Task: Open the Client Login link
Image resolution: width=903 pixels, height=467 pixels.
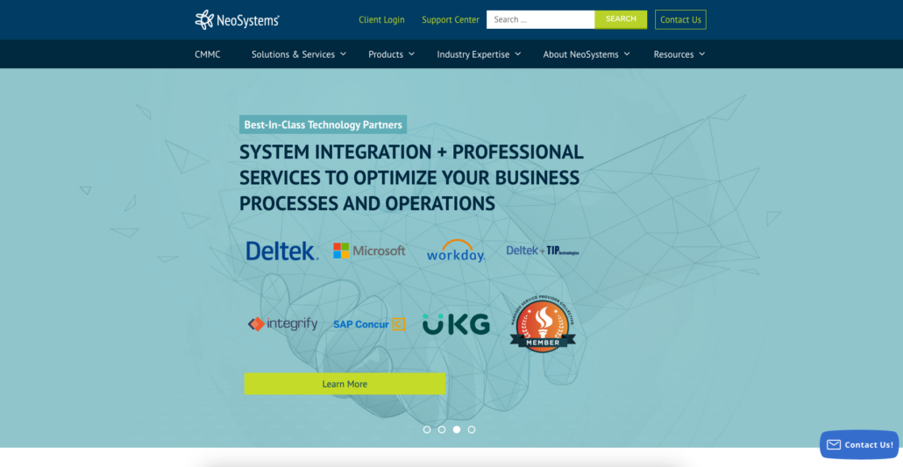Action: click(382, 19)
